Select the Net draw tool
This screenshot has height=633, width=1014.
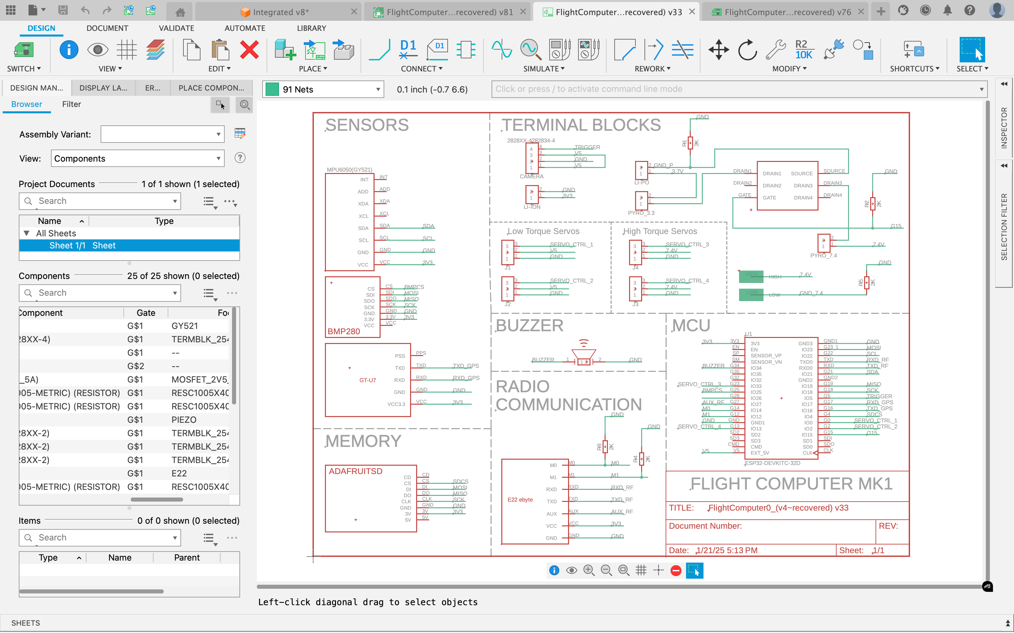[x=379, y=50]
